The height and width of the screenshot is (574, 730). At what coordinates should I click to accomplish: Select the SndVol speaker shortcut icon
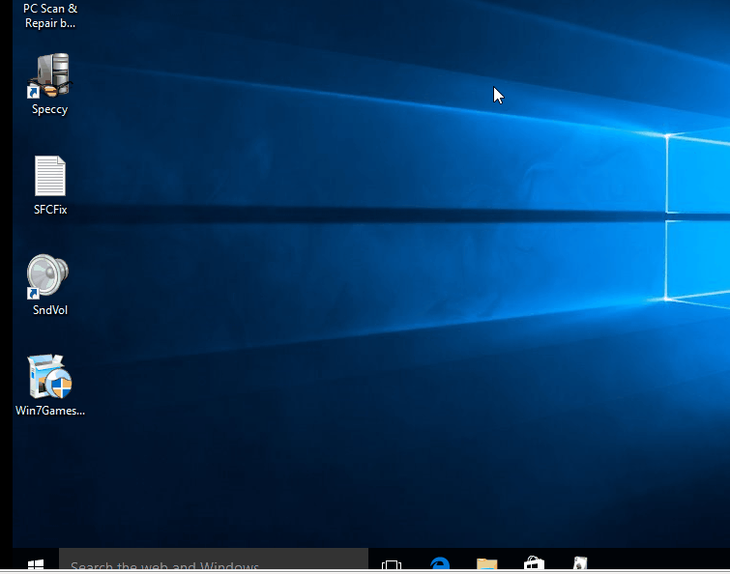(48, 276)
